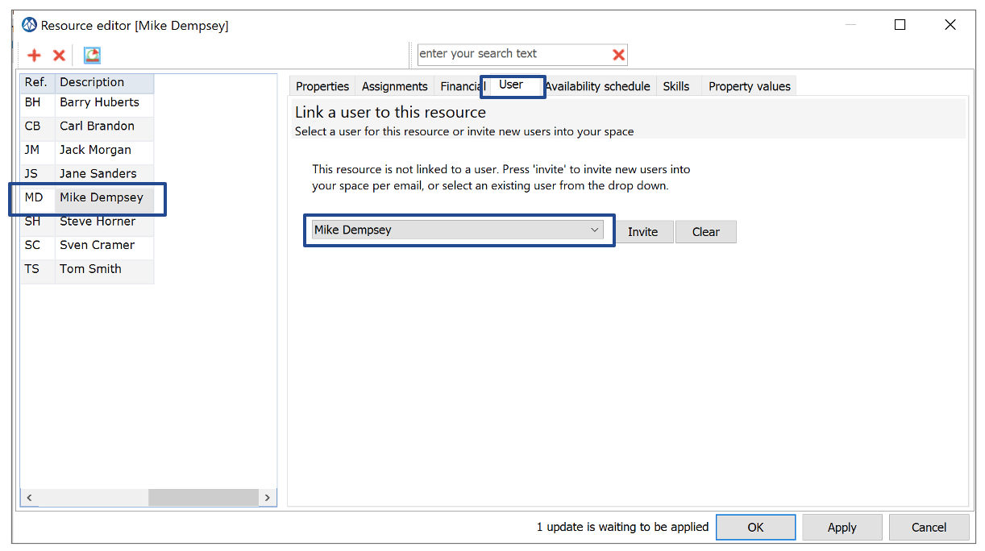985x551 pixels.
Task: Close the Resource editor window
Action: [x=950, y=25]
